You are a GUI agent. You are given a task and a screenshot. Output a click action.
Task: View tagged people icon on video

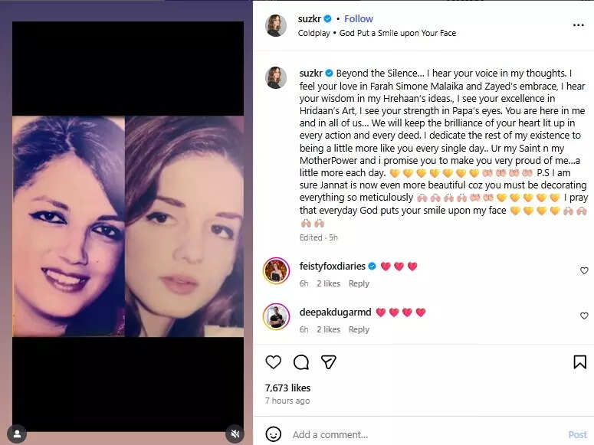coord(17,434)
